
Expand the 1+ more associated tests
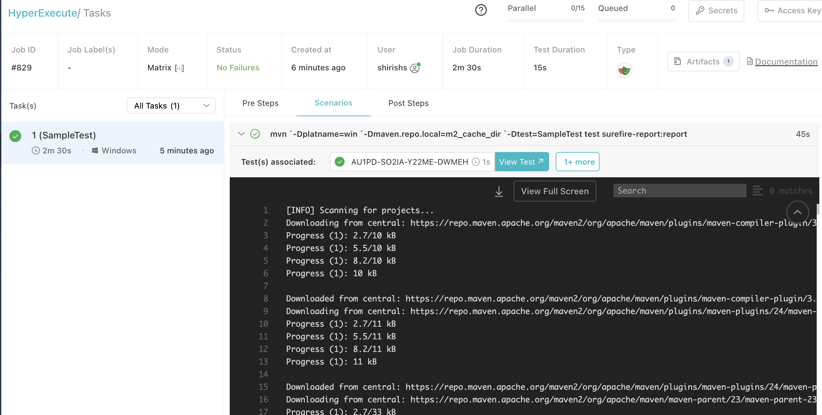coord(577,162)
